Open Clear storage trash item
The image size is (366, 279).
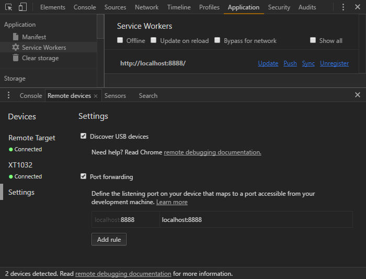pyautogui.click(x=40, y=58)
